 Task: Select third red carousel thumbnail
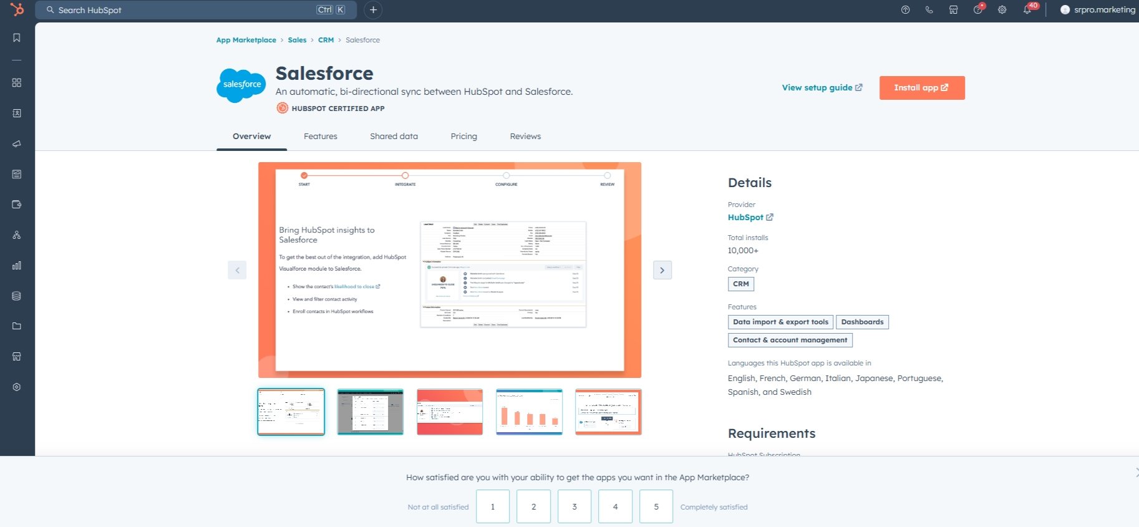[x=450, y=412]
